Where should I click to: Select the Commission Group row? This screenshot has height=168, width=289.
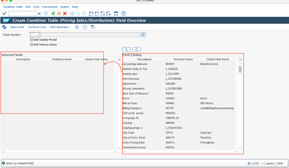[x=179, y=147]
